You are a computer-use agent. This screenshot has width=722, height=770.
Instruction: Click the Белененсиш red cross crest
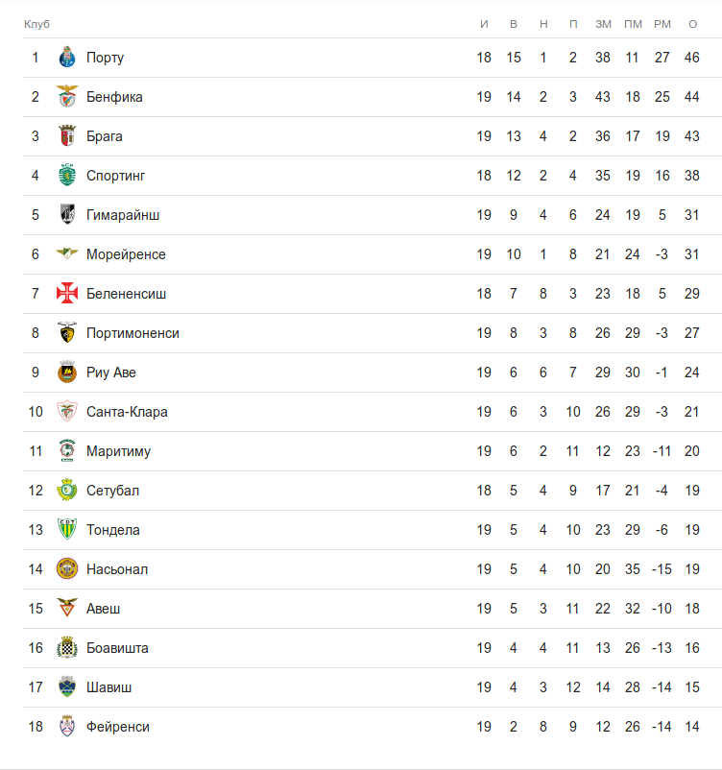point(66,294)
